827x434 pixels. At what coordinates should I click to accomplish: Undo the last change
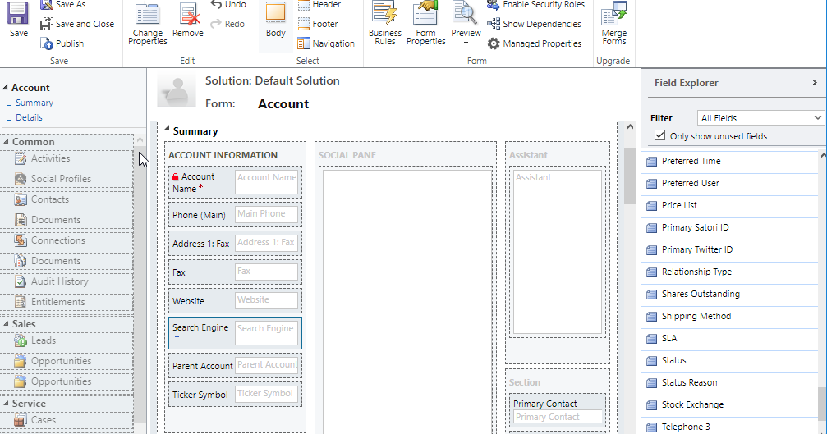click(x=227, y=4)
